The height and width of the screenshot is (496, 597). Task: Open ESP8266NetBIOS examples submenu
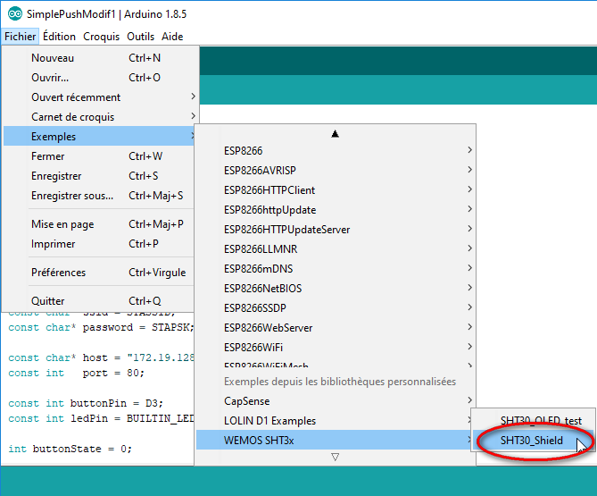[x=336, y=289]
